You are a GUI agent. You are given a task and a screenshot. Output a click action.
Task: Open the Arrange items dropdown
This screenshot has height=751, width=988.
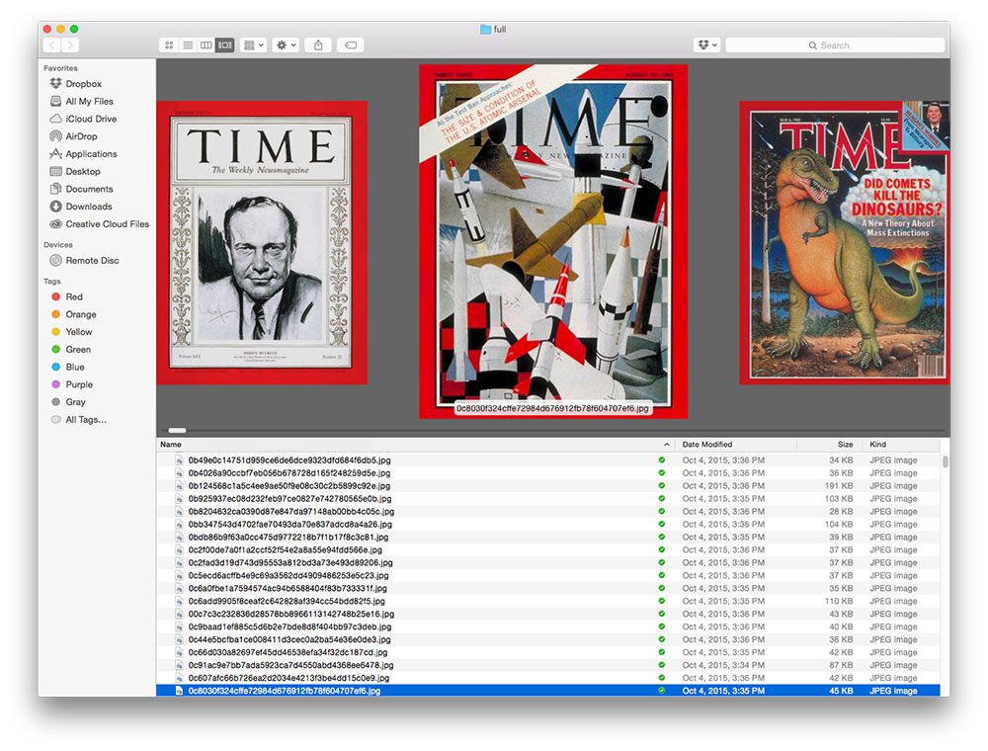click(253, 45)
